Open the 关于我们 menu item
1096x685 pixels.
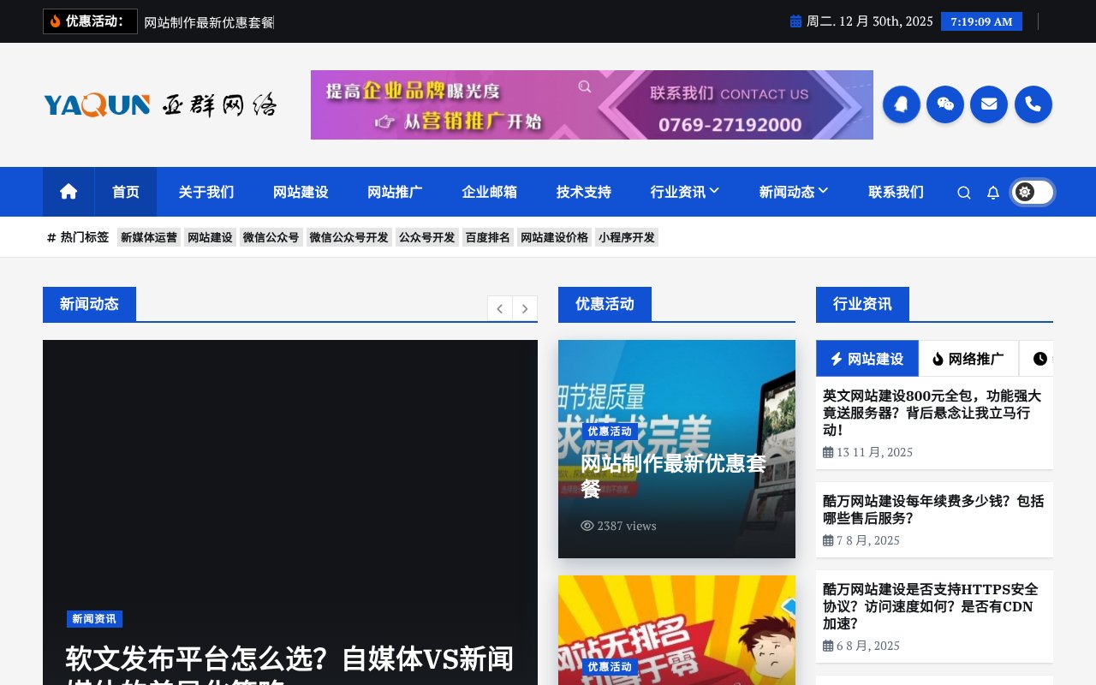point(205,192)
